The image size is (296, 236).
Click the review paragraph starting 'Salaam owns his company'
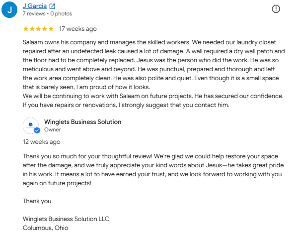point(153,65)
